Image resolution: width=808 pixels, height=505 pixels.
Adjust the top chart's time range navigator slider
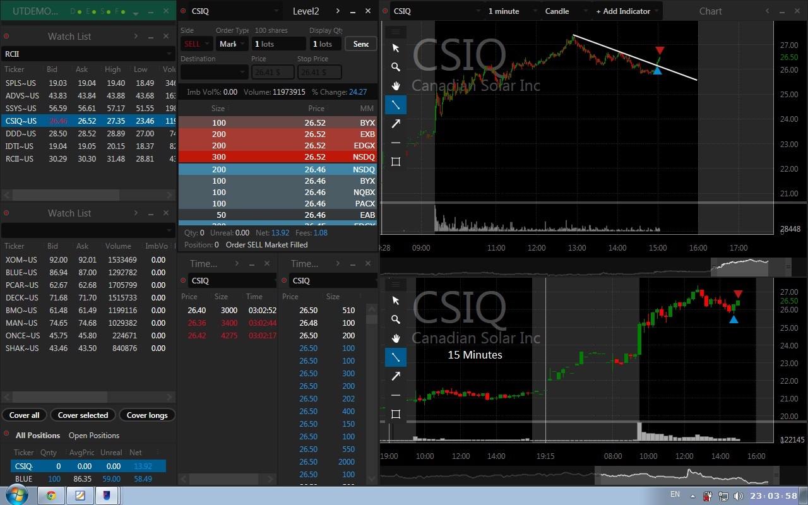(x=740, y=267)
